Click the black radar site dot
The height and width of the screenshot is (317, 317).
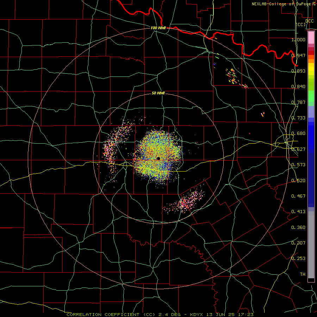[x=158, y=158]
